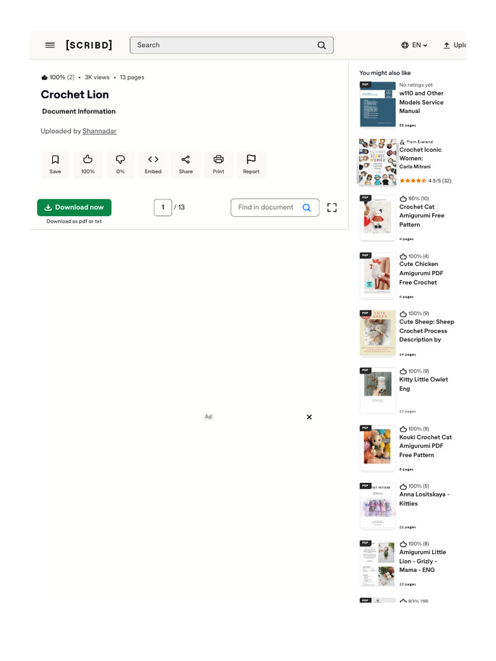Click the Download now button

tap(74, 207)
